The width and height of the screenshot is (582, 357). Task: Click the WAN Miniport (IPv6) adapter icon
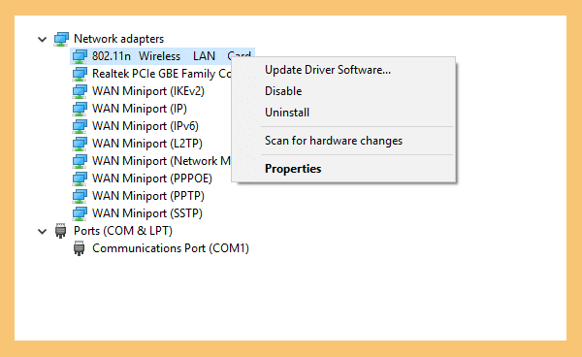(80, 126)
